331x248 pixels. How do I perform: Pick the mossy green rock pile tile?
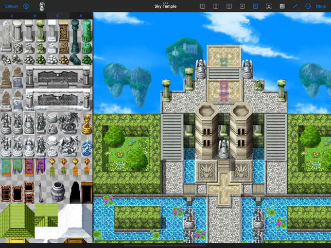click(x=40, y=60)
